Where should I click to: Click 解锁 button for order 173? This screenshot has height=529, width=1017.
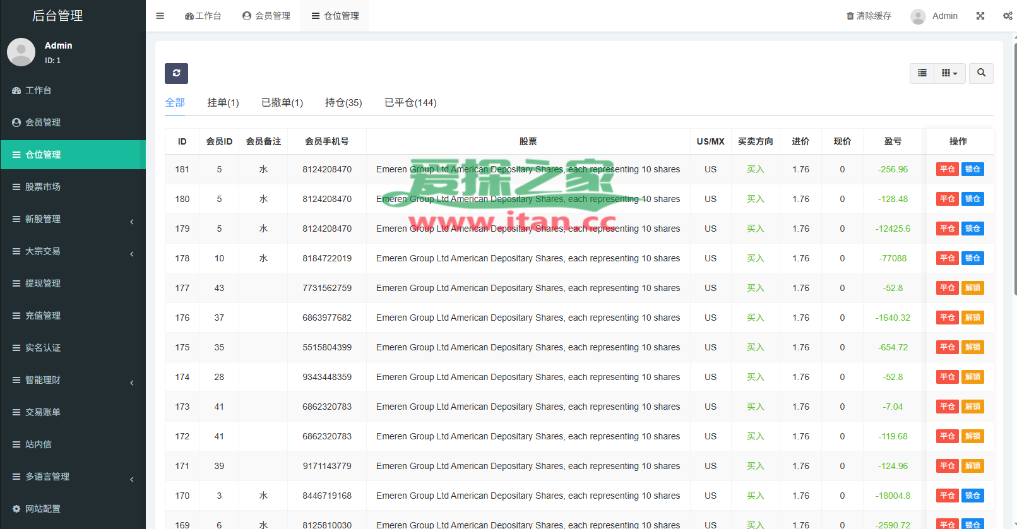(x=972, y=407)
